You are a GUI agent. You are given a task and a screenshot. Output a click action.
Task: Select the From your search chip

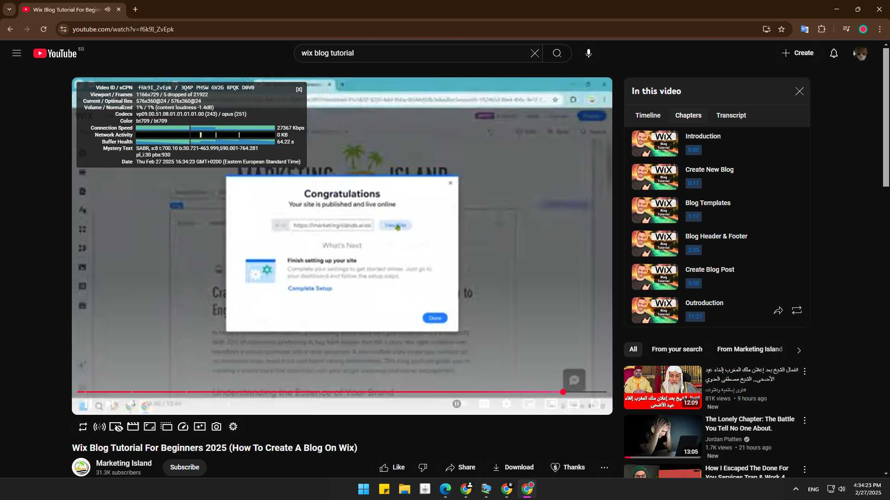pos(677,350)
